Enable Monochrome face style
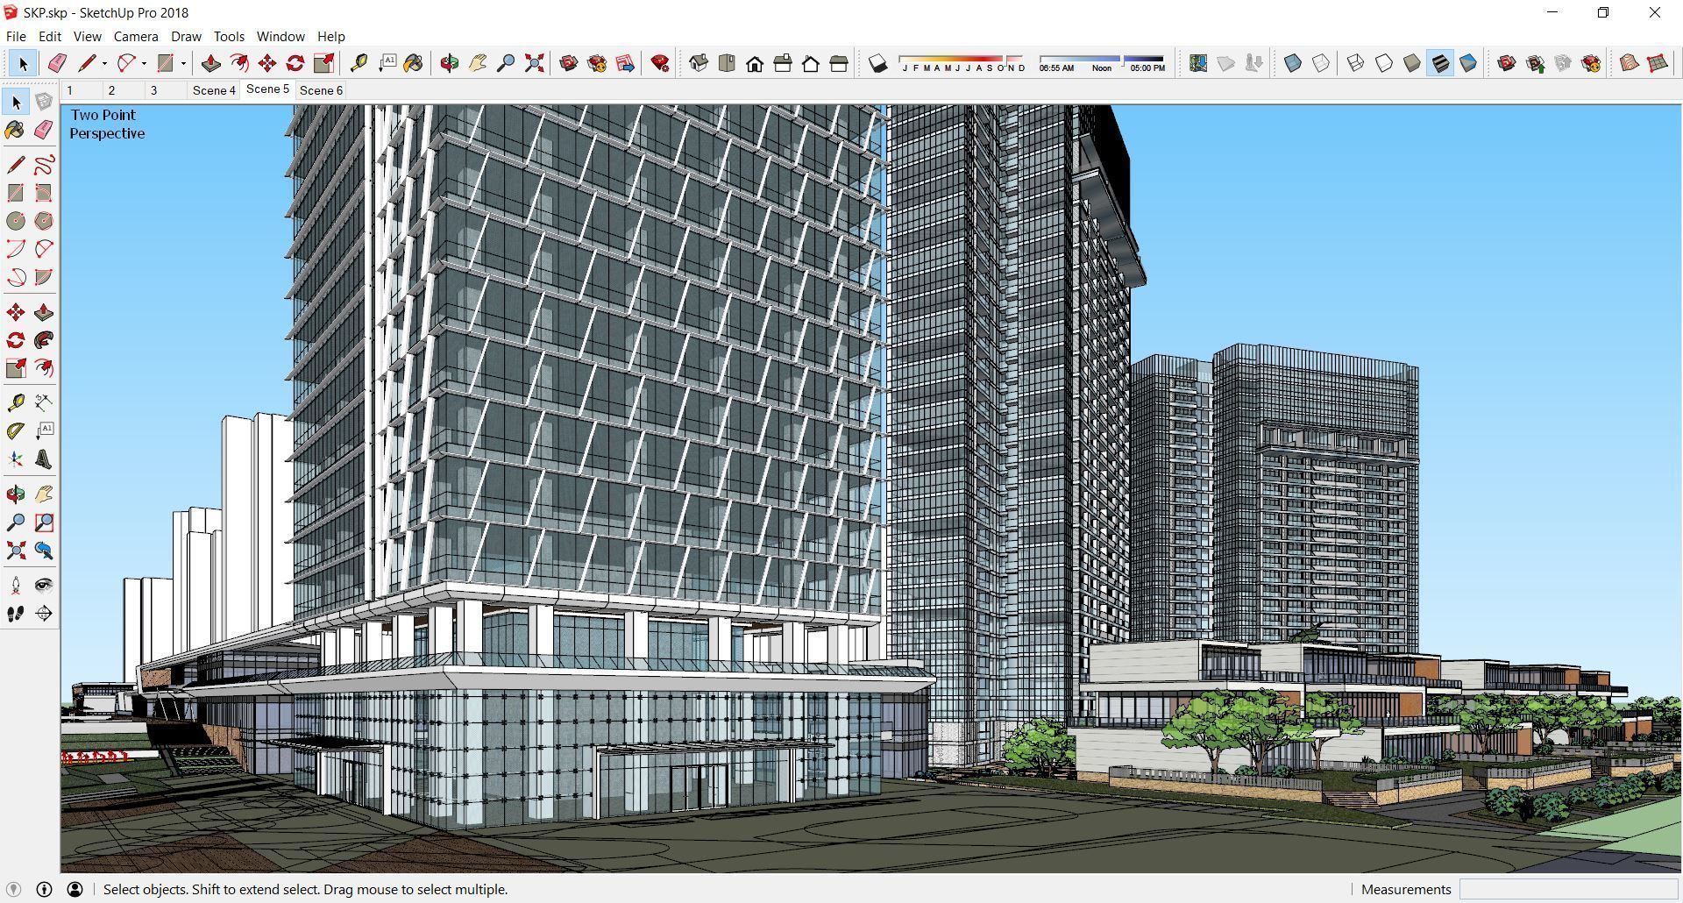This screenshot has width=1683, height=903. pyautogui.click(x=1468, y=63)
